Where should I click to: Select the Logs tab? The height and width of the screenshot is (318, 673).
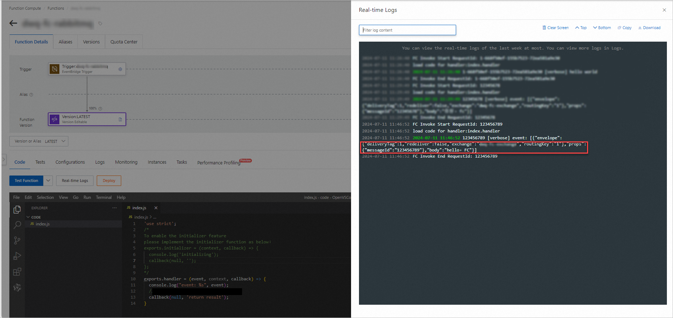click(100, 162)
